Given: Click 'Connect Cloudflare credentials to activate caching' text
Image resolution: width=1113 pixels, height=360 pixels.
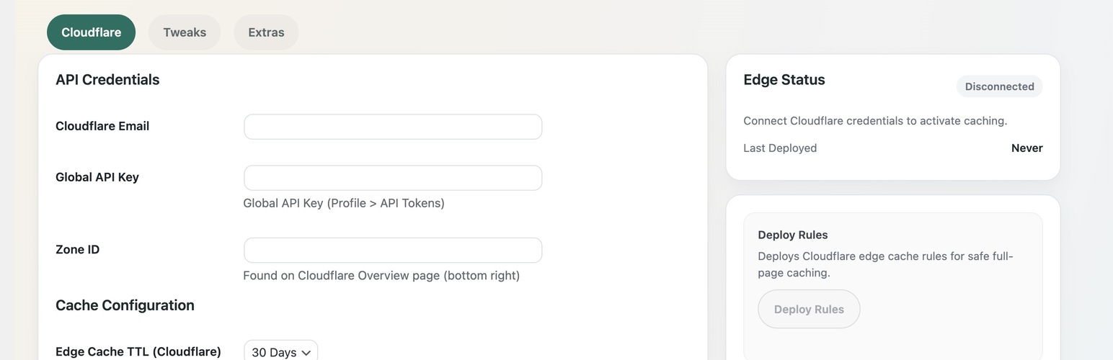Looking at the screenshot, I should pyautogui.click(x=875, y=121).
